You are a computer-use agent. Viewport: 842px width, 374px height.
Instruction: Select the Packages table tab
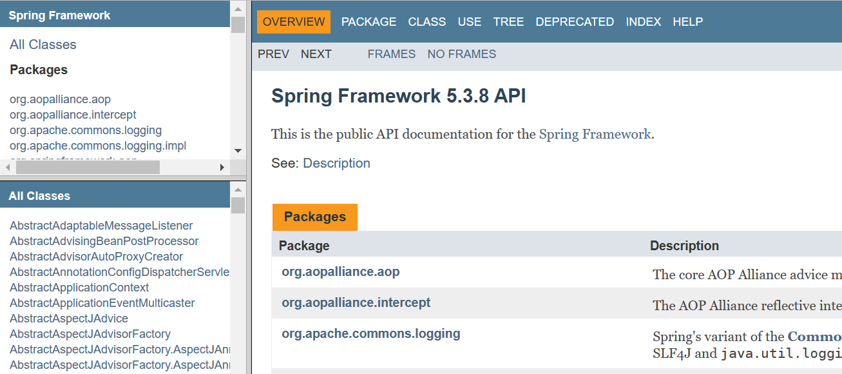tap(315, 217)
